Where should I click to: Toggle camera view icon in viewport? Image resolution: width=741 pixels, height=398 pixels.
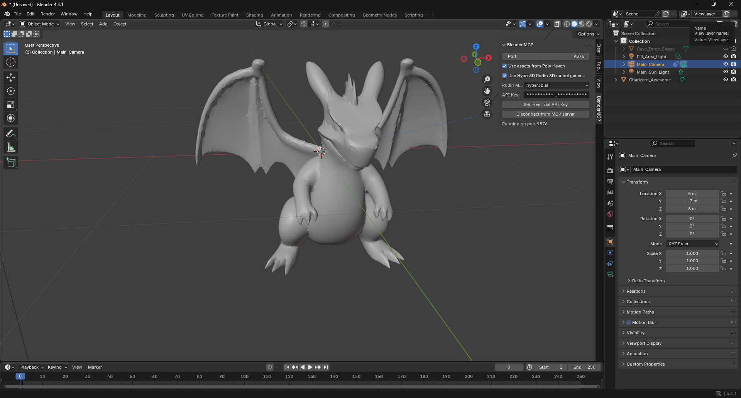[x=487, y=103]
